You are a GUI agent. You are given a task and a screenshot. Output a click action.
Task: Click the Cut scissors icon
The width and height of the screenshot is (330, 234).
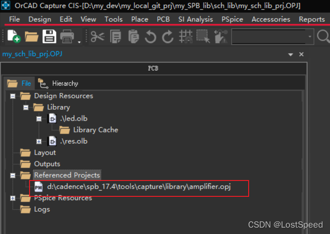point(97,37)
